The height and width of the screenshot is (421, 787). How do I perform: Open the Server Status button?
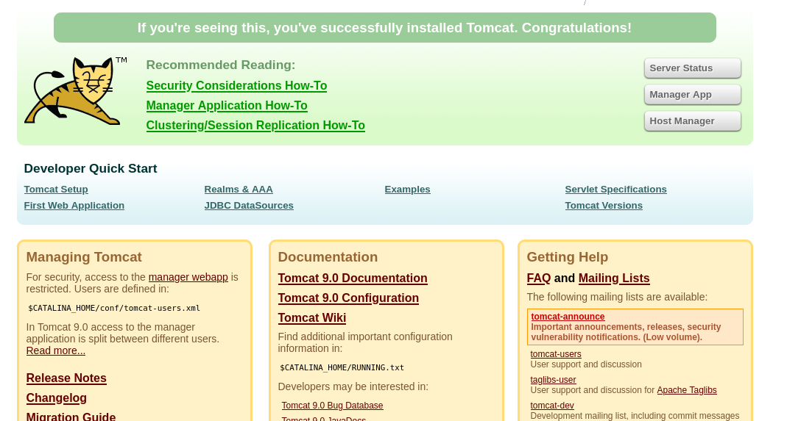click(x=692, y=68)
